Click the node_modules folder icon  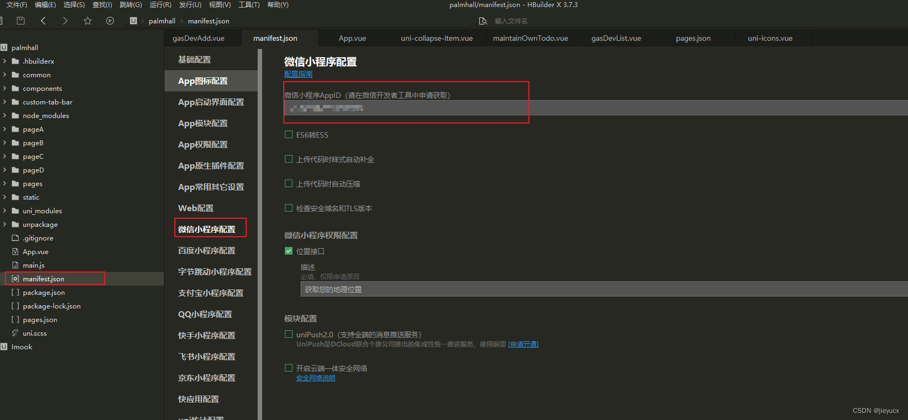pyautogui.click(x=15, y=115)
